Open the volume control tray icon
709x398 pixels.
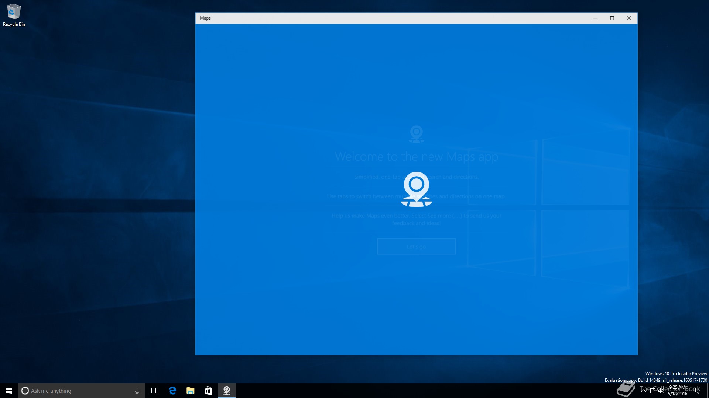click(x=661, y=391)
